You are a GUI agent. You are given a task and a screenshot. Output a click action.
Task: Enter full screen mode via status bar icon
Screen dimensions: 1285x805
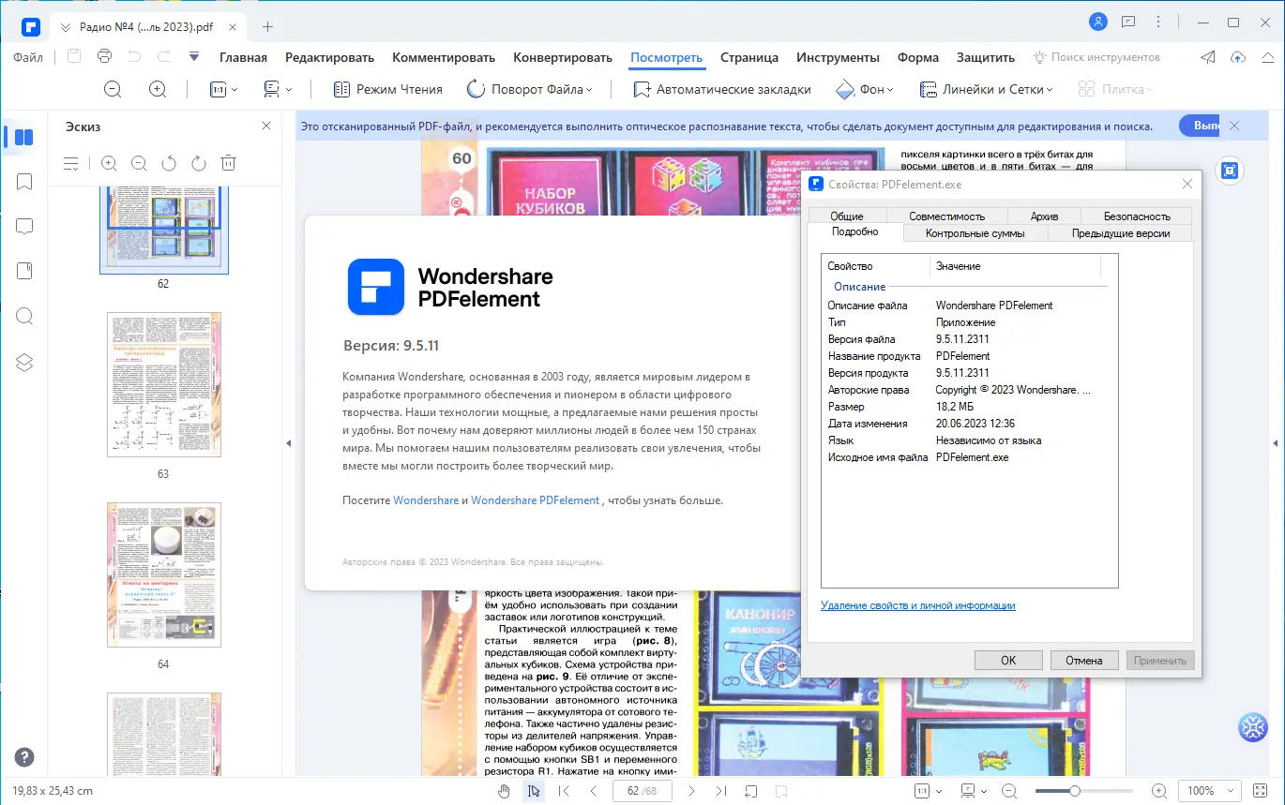[1261, 791]
